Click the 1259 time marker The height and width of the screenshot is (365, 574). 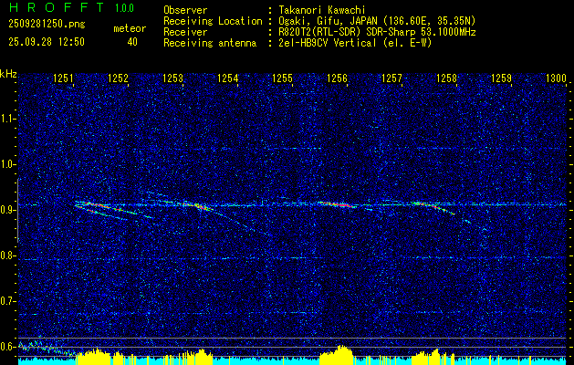click(502, 78)
